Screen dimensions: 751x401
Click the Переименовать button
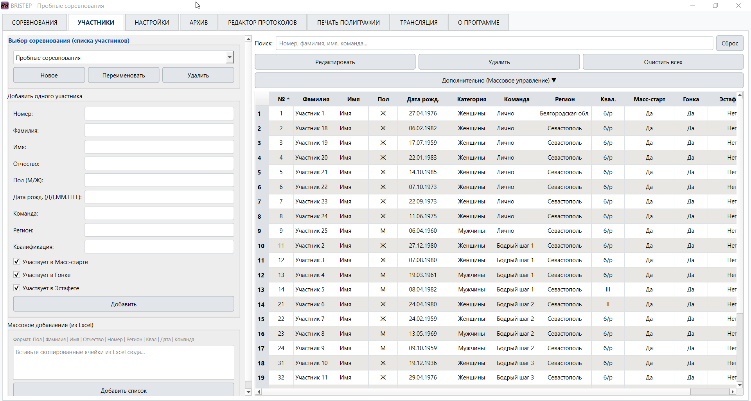(x=123, y=75)
